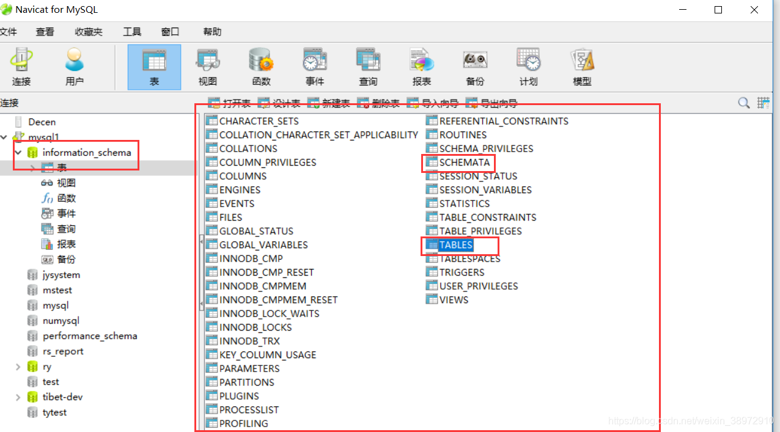Click 新建表 (New Table) button
The height and width of the screenshot is (432, 780).
point(329,103)
